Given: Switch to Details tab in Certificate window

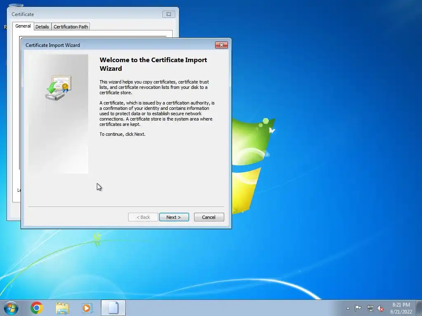Looking at the screenshot, I should coord(42,27).
